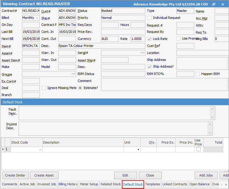This screenshot has width=229, height=189.
Task: Click the Acc.Mgr link label
Action: (x=202, y=18)
